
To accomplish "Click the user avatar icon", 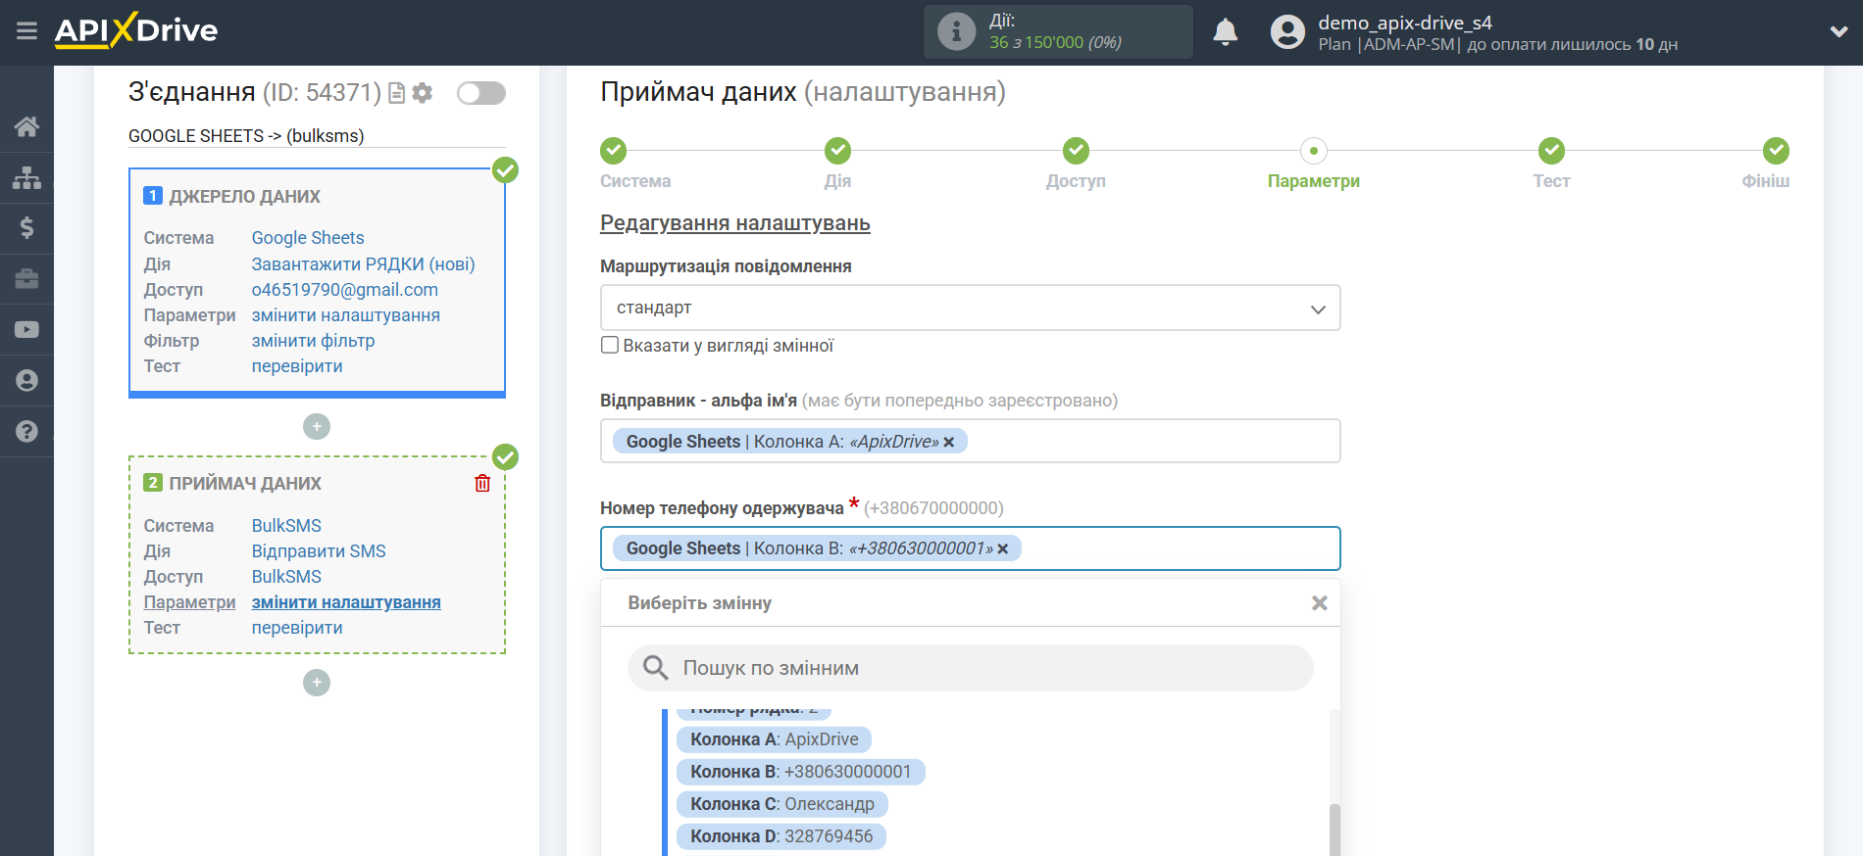I will [1287, 32].
